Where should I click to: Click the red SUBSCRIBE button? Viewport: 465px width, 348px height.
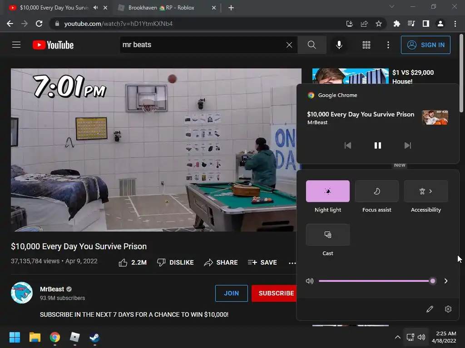[274, 293]
